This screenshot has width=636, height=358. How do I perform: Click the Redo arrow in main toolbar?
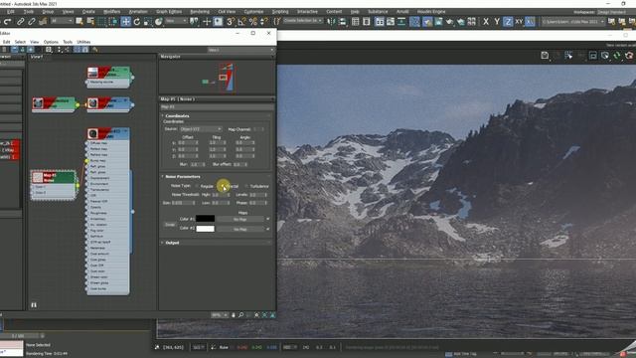[x=8, y=22]
